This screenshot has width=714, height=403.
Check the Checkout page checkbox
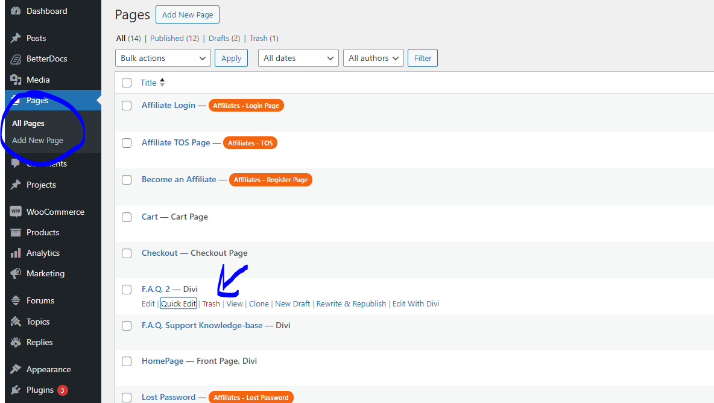127,253
